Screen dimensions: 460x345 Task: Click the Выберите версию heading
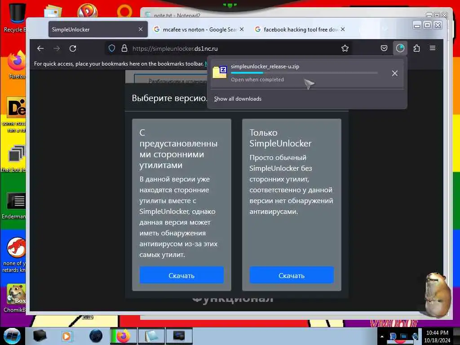[x=169, y=98]
